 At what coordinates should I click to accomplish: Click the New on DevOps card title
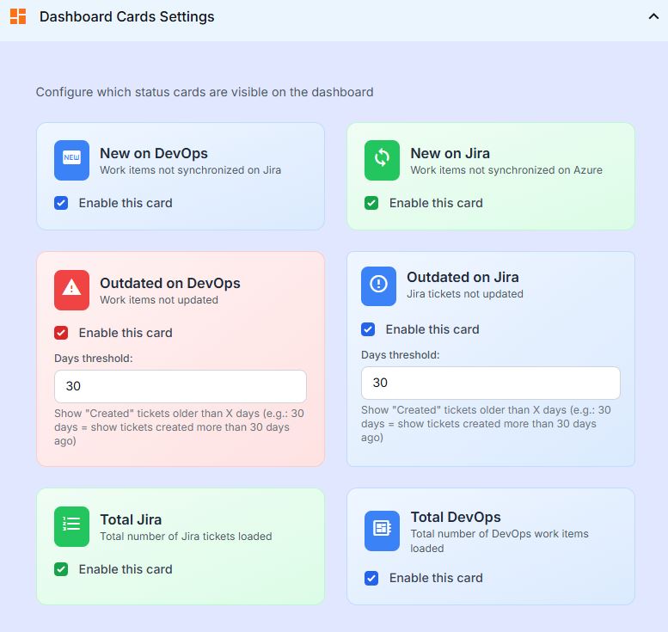tap(154, 153)
